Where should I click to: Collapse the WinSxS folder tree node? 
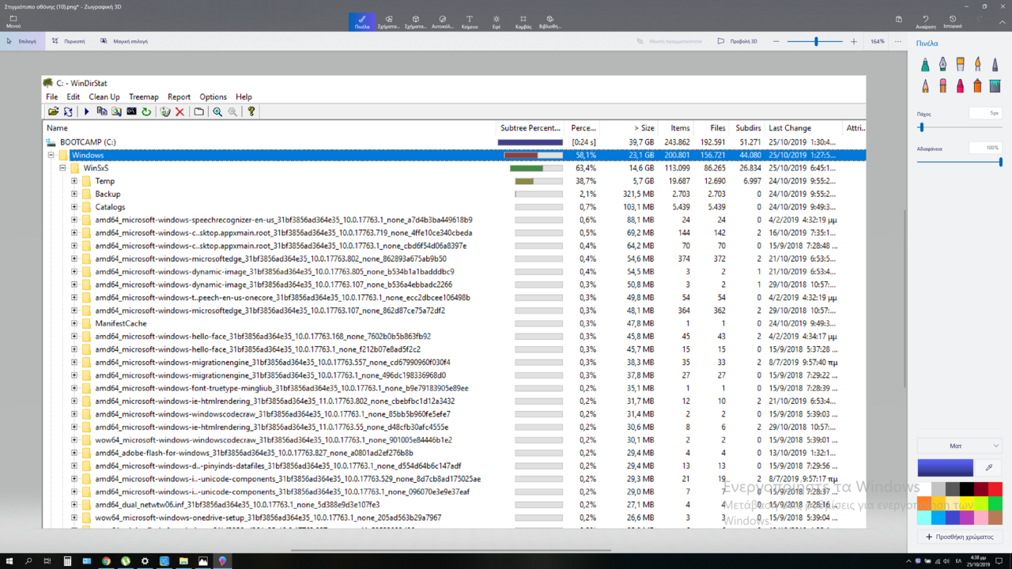[62, 168]
